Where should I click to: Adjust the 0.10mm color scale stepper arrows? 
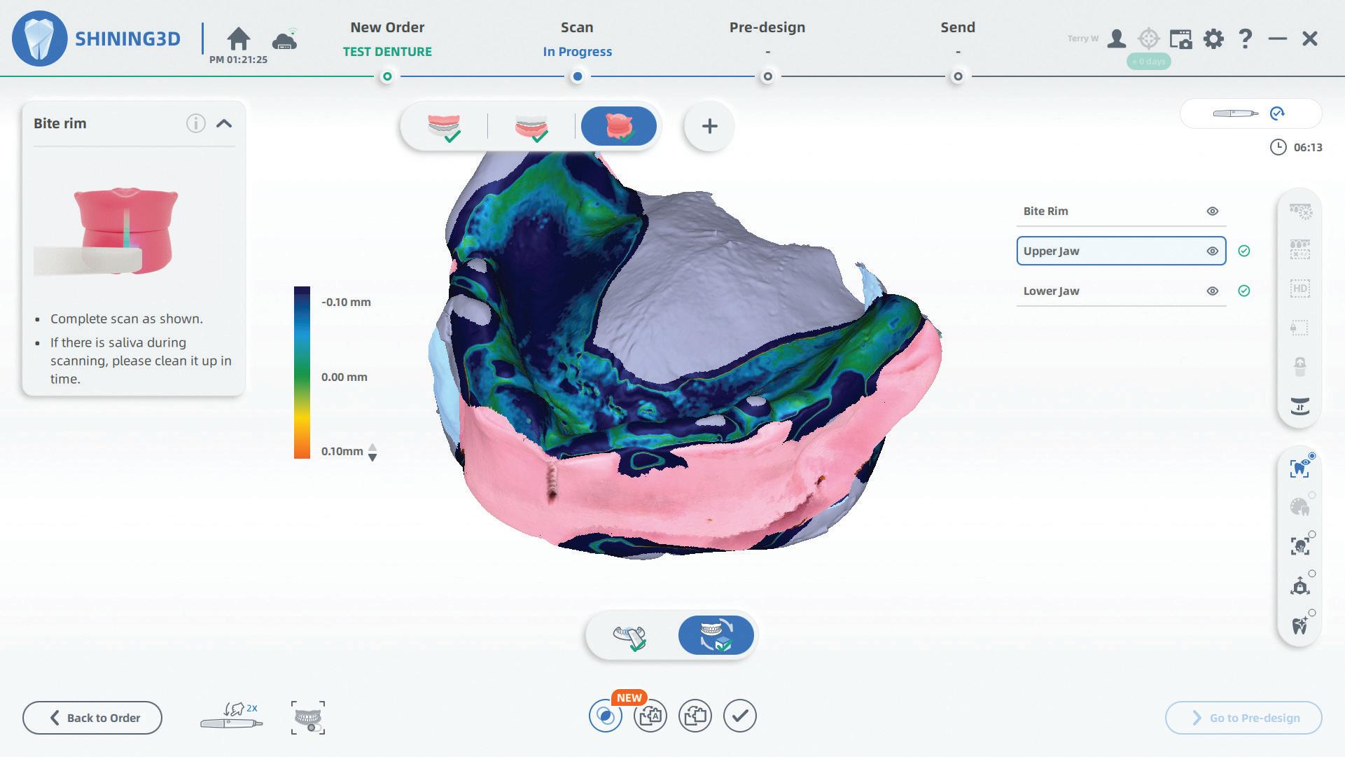click(372, 452)
